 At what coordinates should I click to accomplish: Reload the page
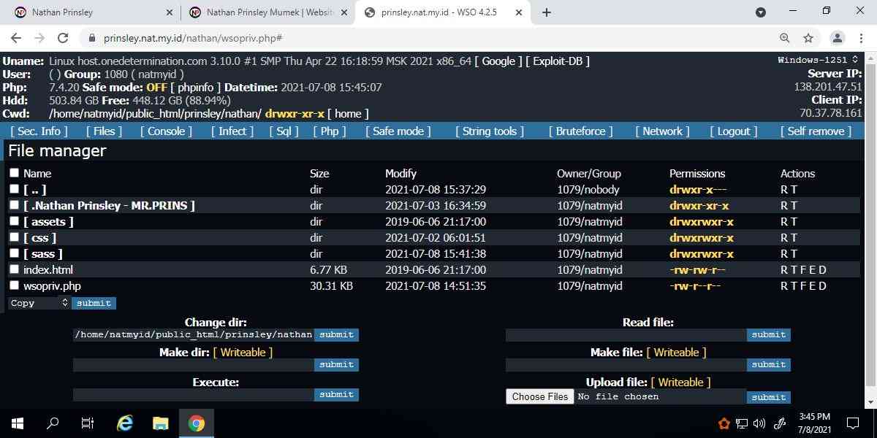63,38
